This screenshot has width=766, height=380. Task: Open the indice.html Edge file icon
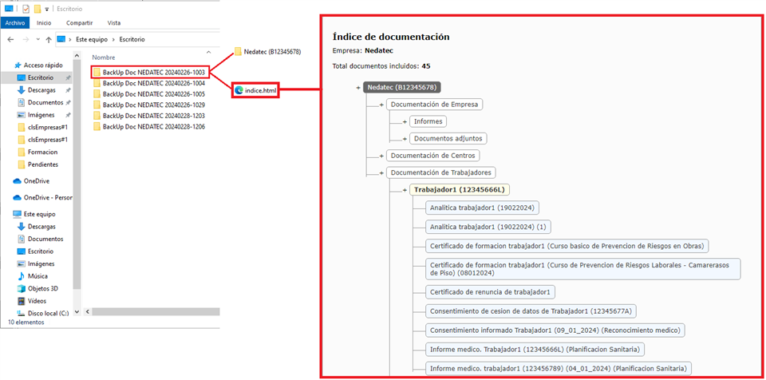coord(239,90)
